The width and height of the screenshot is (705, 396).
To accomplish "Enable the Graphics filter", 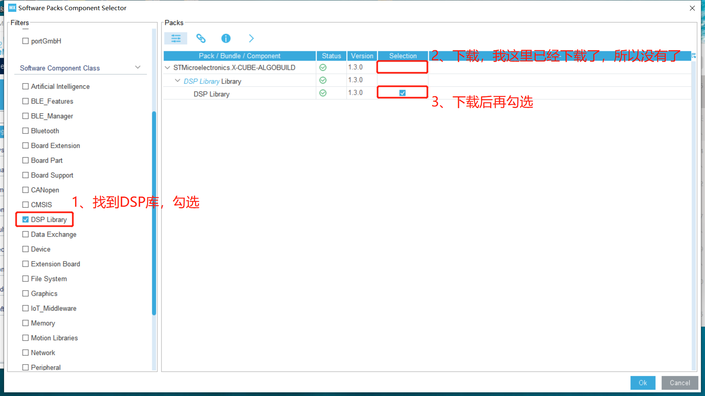I will [26, 293].
